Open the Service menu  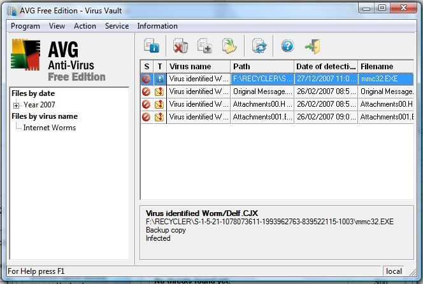tap(117, 26)
